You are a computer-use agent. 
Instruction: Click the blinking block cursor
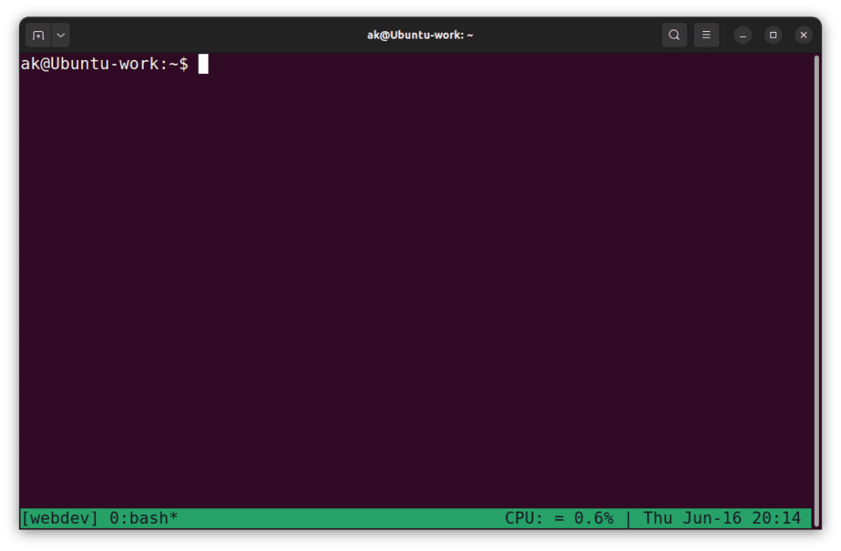tap(203, 63)
